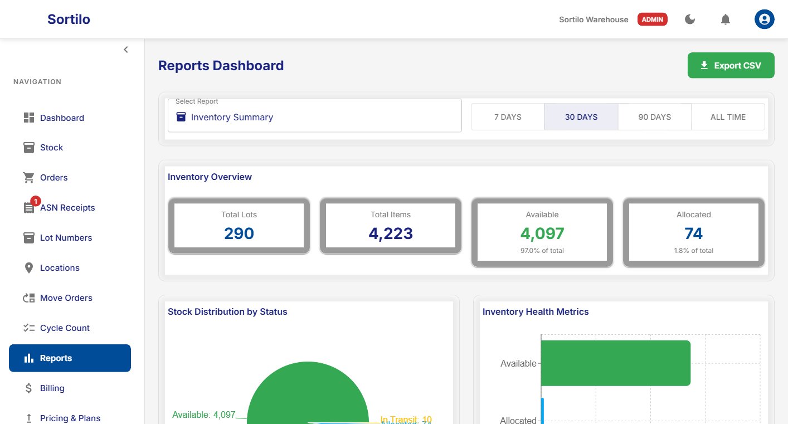Click the 'Stock Distribution by Status' heading

(227, 311)
